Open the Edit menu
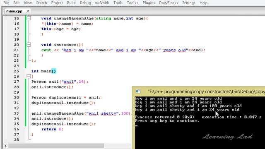The width and height of the screenshot is (265, 149). point(17,3)
